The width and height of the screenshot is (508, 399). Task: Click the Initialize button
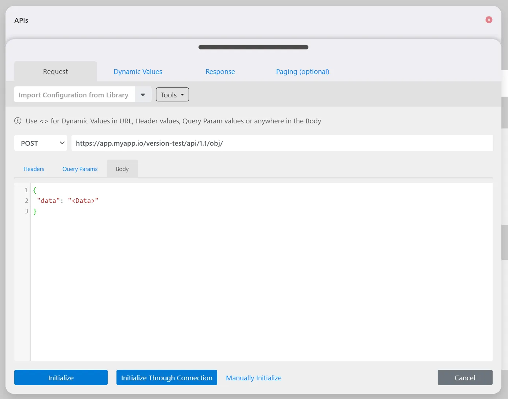(x=61, y=377)
